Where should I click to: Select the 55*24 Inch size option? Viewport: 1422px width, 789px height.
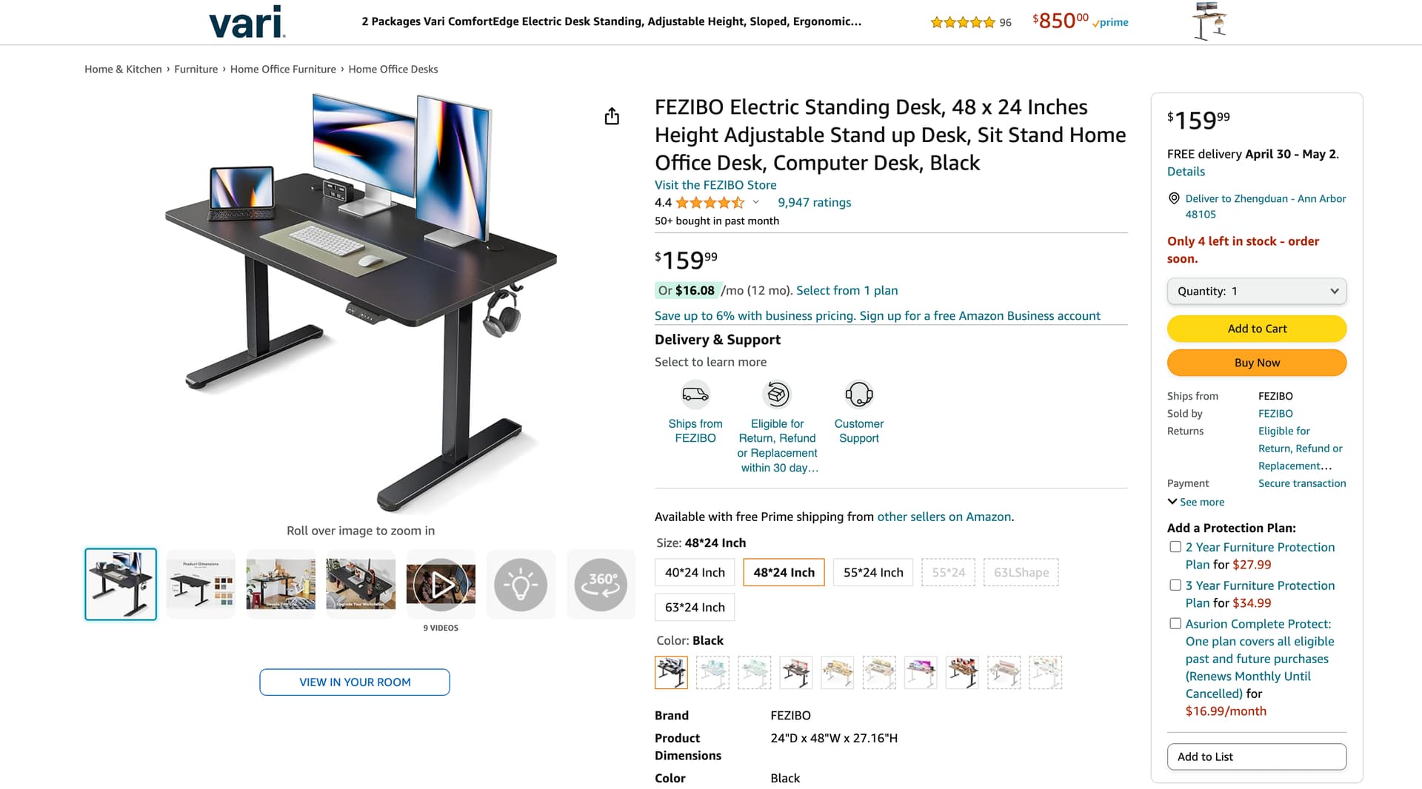point(873,572)
